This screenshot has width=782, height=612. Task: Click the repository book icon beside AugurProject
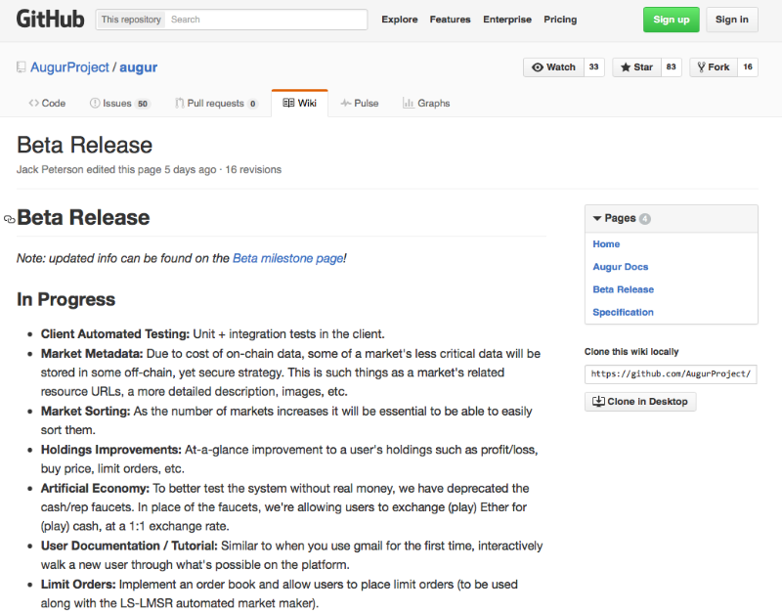coord(21,67)
